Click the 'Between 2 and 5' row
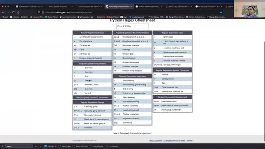This screenshot has height=149, width=265. [92, 84]
